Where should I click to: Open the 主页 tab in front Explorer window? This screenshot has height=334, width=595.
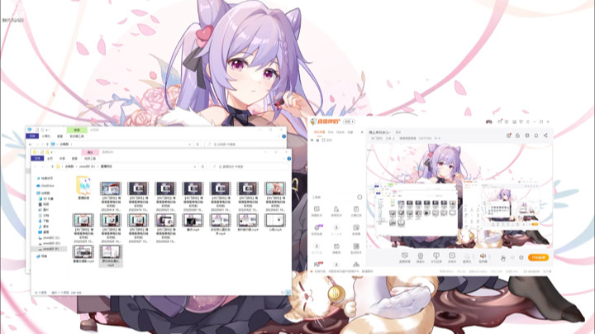(x=50, y=158)
